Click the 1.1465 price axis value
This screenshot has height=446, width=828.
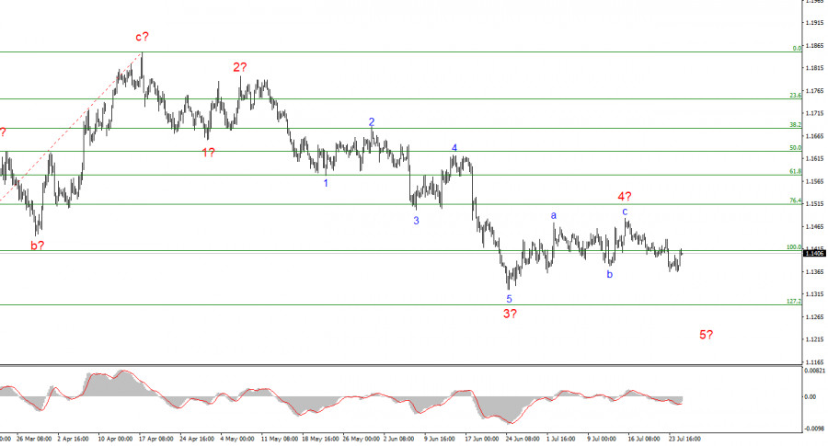(814, 226)
